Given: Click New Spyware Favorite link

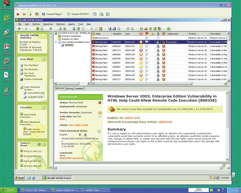Looking at the screenshot, I should point(30,123).
